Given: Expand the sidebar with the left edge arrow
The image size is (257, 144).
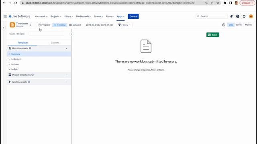Looking at the screenshot, I should 4,28.
